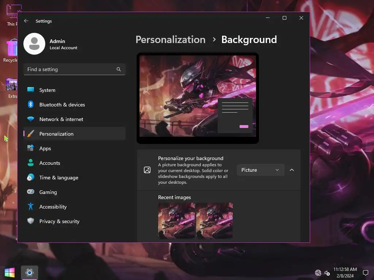Click the taskbar clock and date
The image size is (374, 280).
tap(345, 273)
